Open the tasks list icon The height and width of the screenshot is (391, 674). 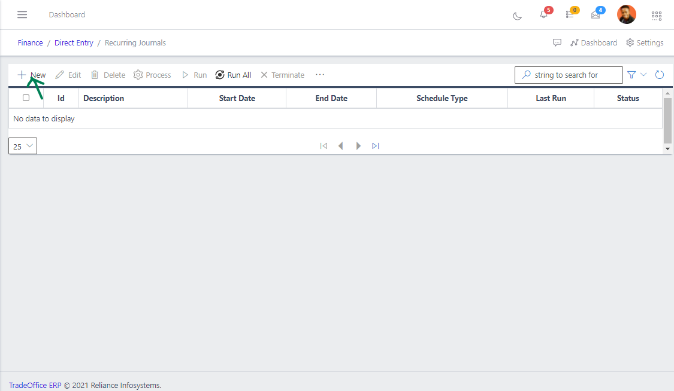[570, 14]
